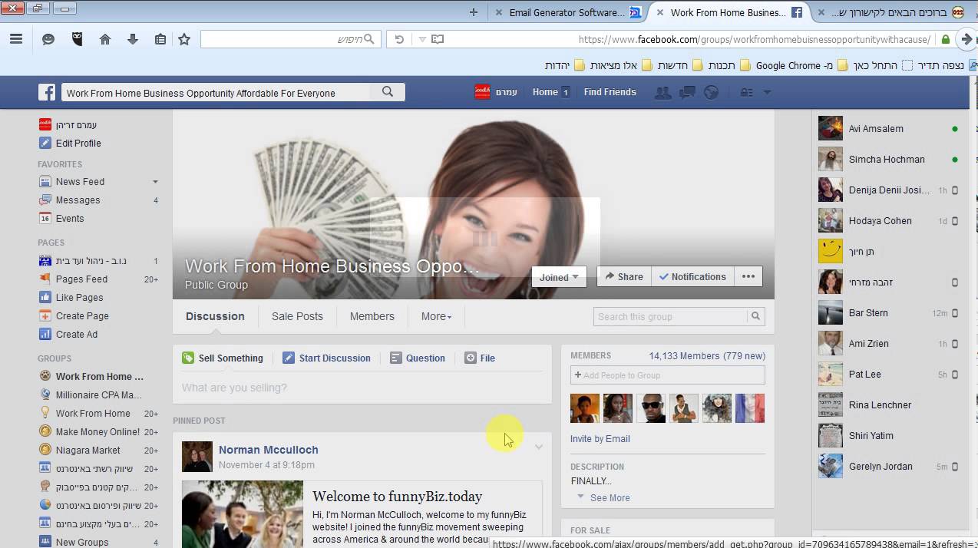Image resolution: width=978 pixels, height=548 pixels.
Task: Choose Start Discussion post type
Action: pyautogui.click(x=326, y=358)
